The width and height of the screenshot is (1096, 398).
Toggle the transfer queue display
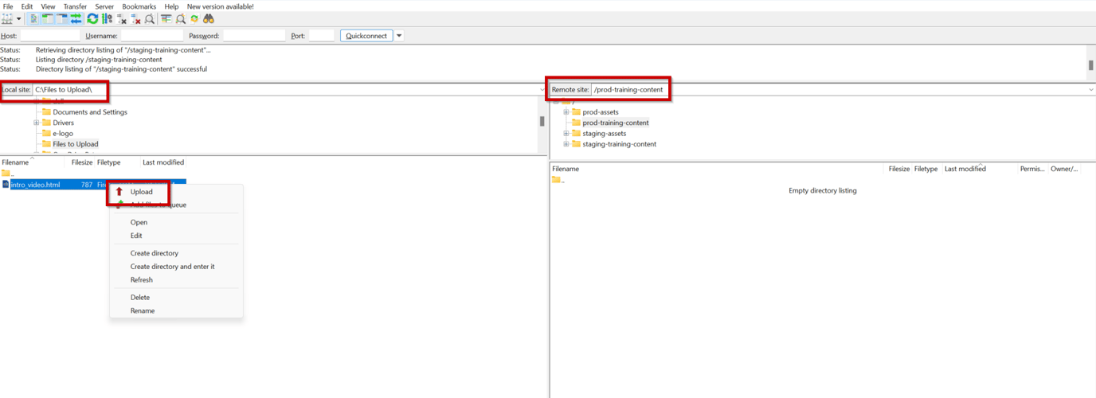[76, 19]
